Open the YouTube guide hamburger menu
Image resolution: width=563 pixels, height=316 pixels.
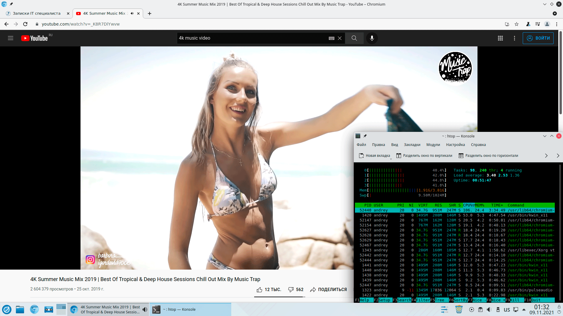pyautogui.click(x=11, y=38)
